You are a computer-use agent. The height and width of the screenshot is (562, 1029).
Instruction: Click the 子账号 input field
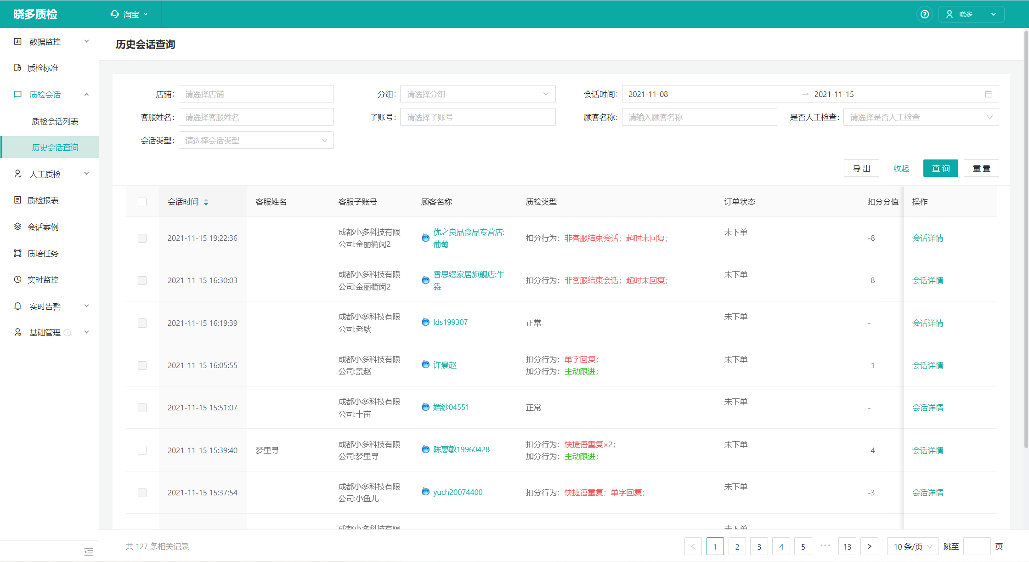tap(478, 117)
